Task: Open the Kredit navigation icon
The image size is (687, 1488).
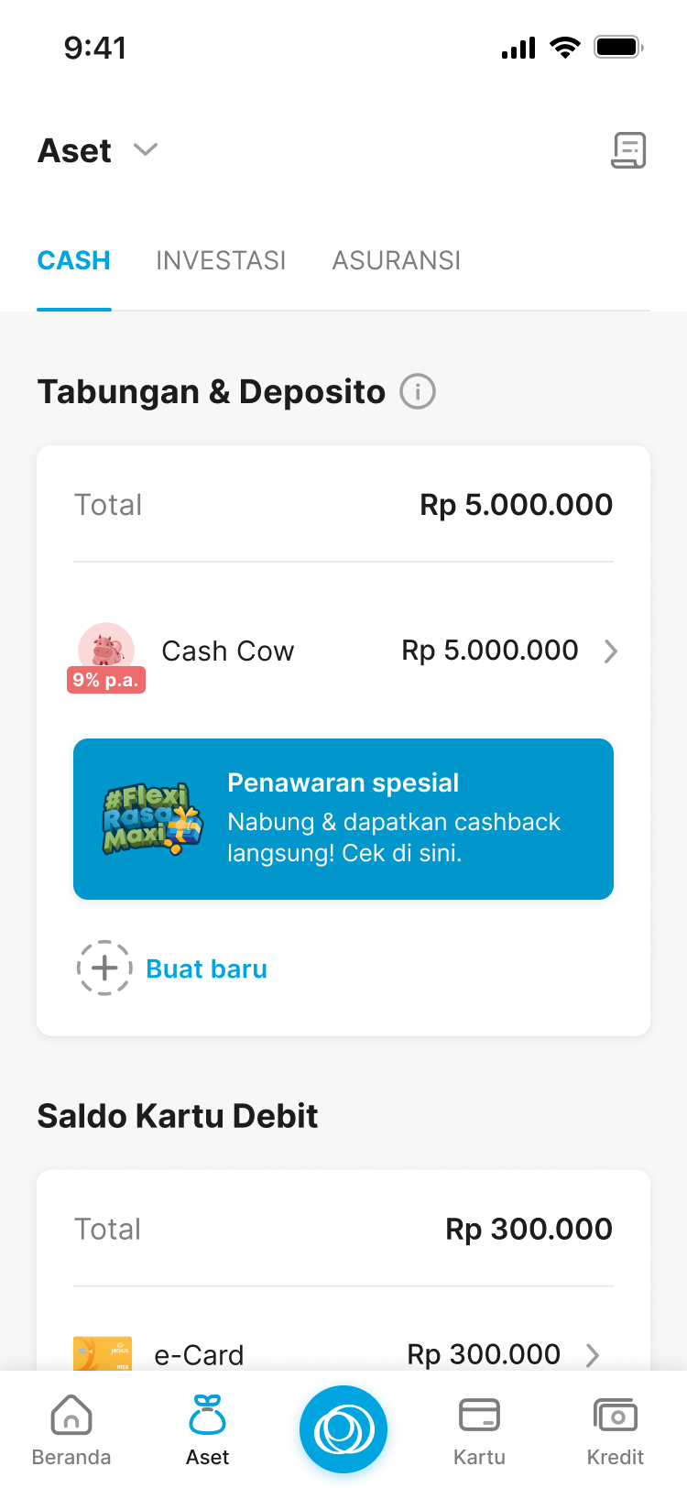Action: pos(616,1415)
